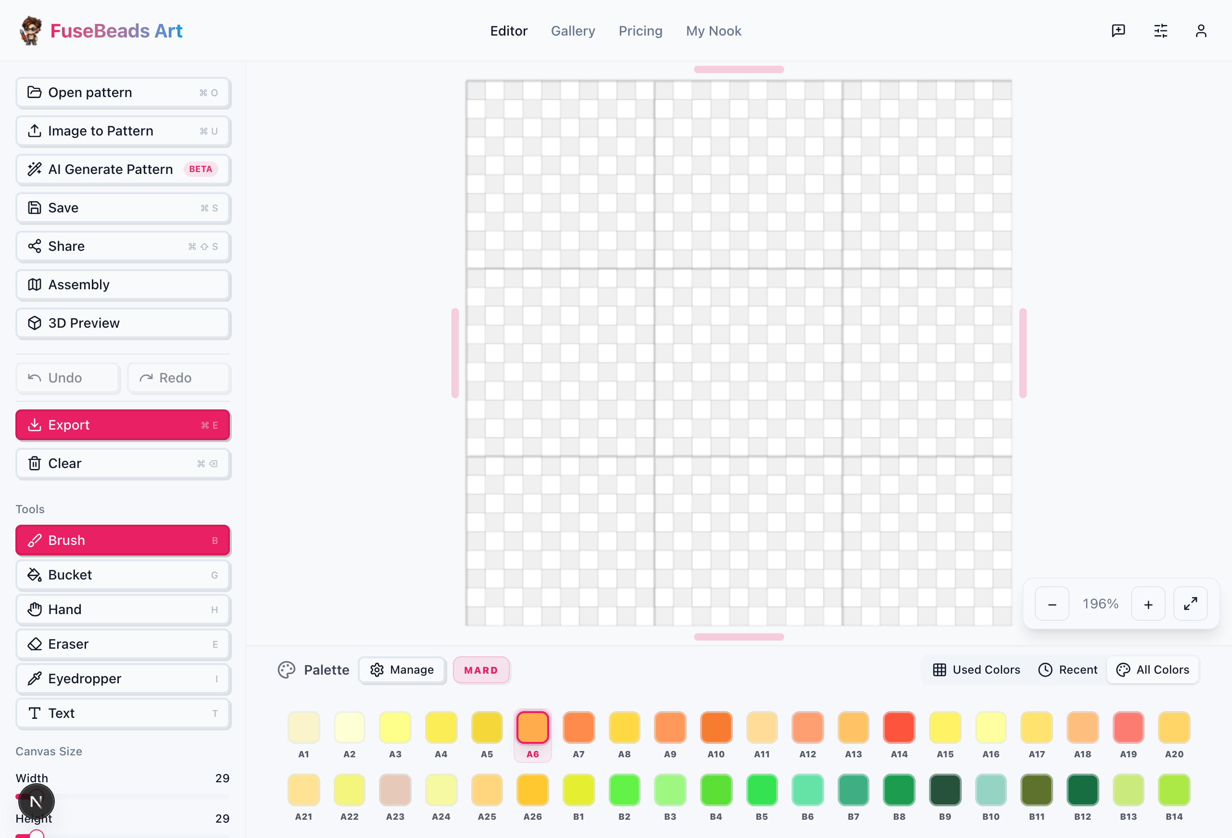Click the Export button
The width and height of the screenshot is (1232, 838).
point(123,425)
